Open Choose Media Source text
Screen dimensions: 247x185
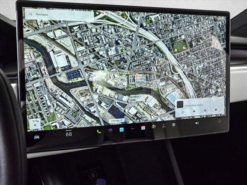[x=194, y=105]
